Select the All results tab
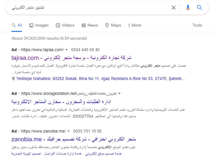 (x=17, y=25)
